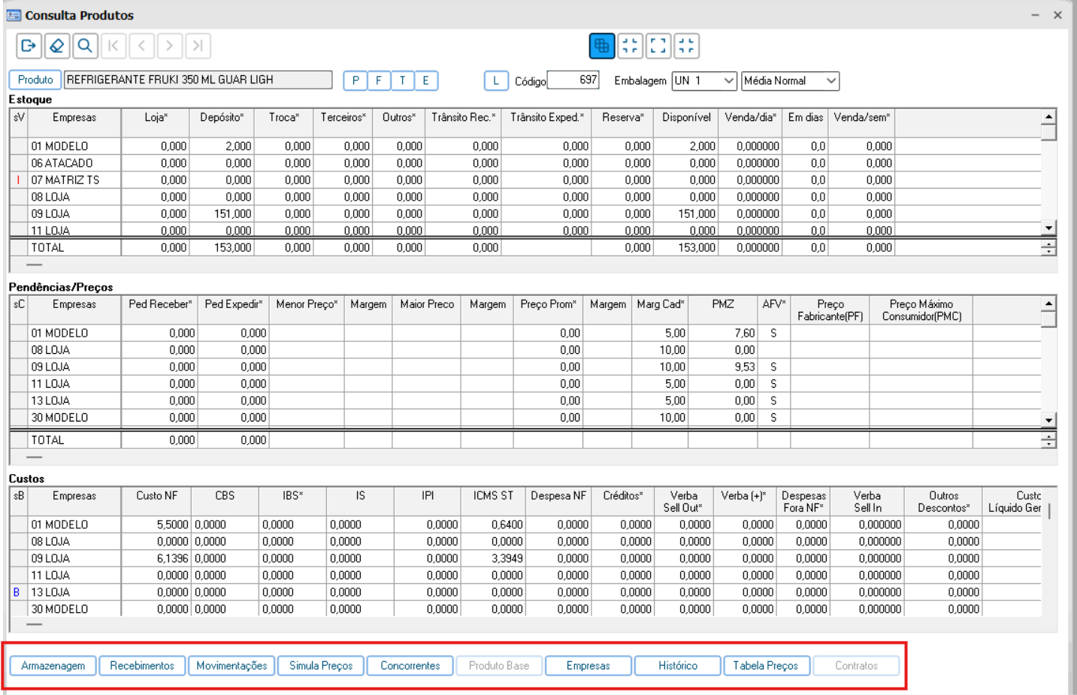Select the 06 ATACADO row in Estoque
This screenshot has height=695, width=1077.
525,163
